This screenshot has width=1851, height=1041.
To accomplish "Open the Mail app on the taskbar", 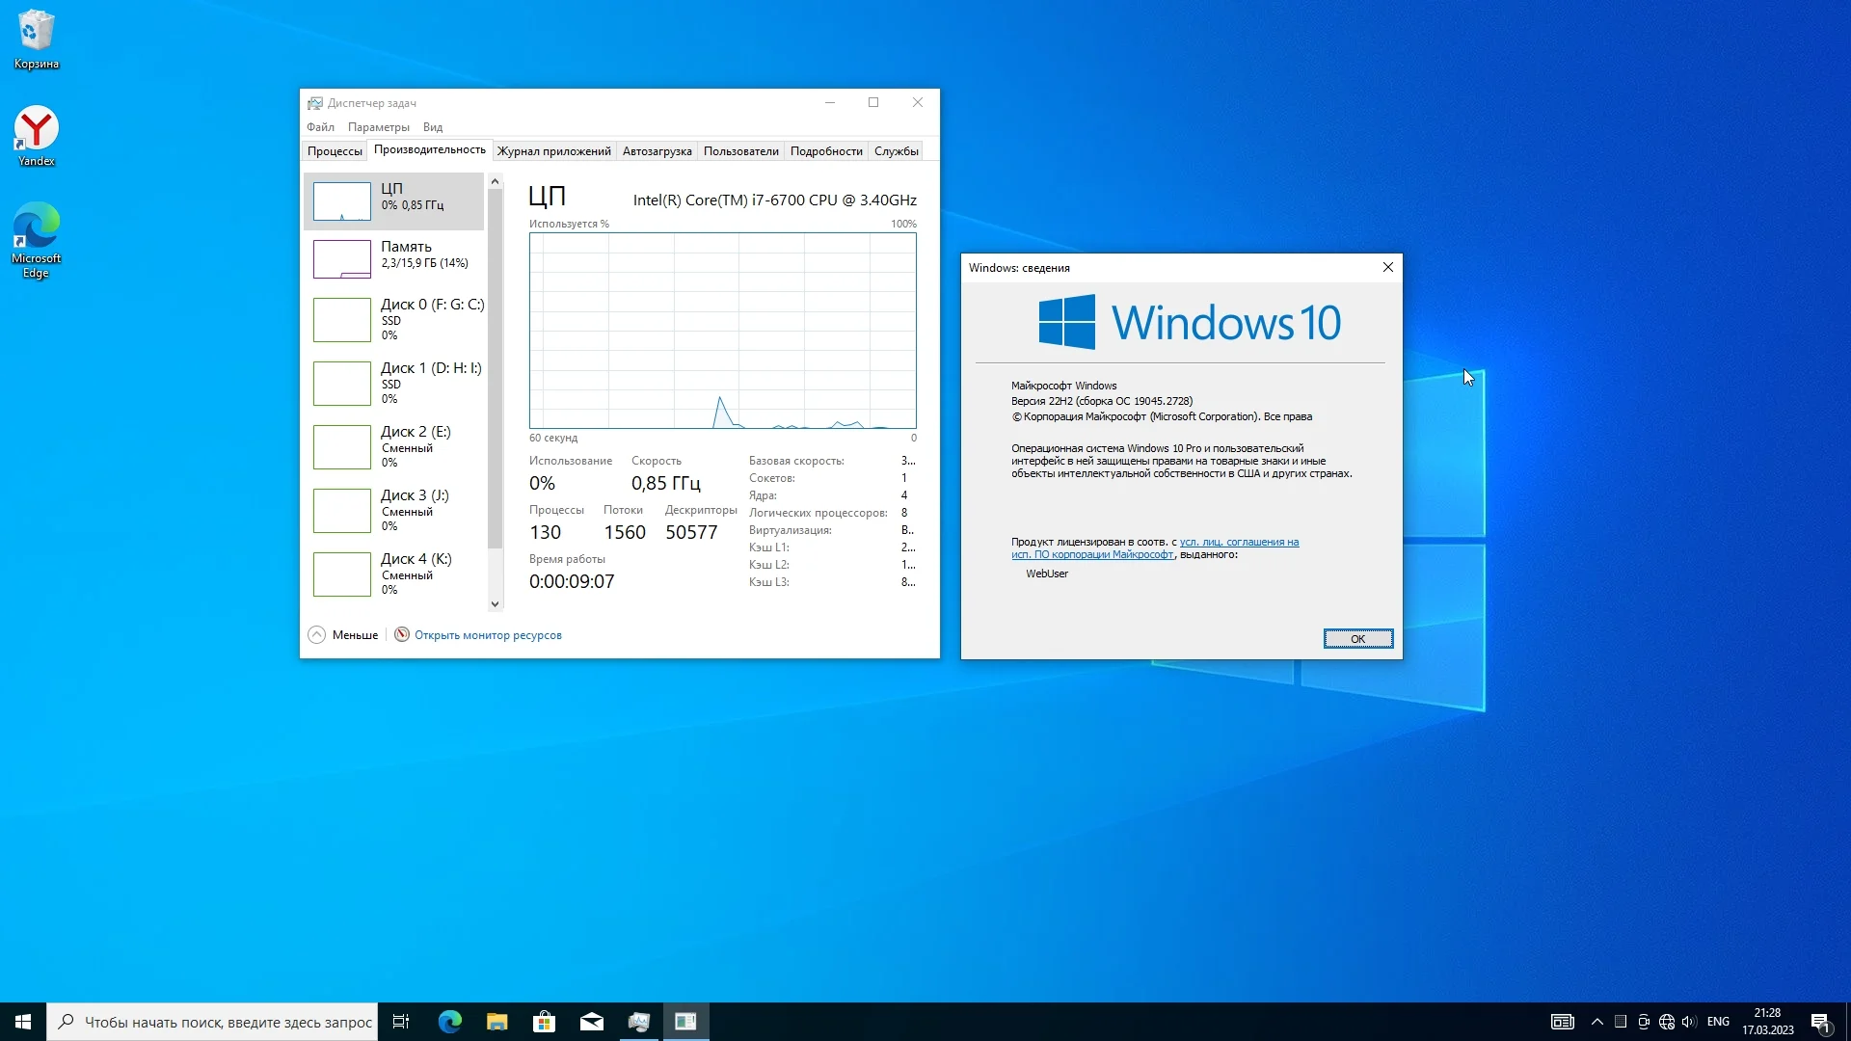I will [x=592, y=1022].
